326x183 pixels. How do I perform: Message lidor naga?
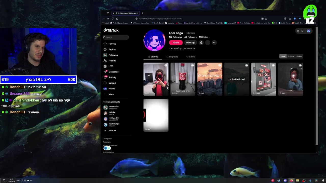(x=191, y=42)
